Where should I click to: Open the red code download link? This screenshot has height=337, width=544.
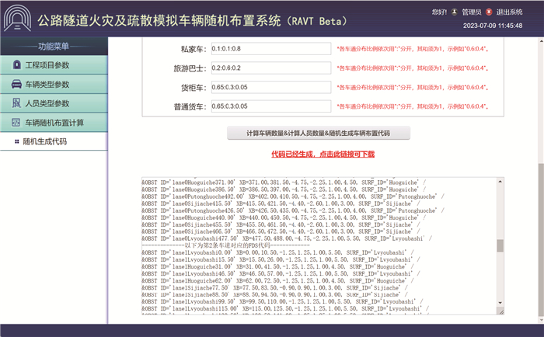pyautogui.click(x=323, y=155)
